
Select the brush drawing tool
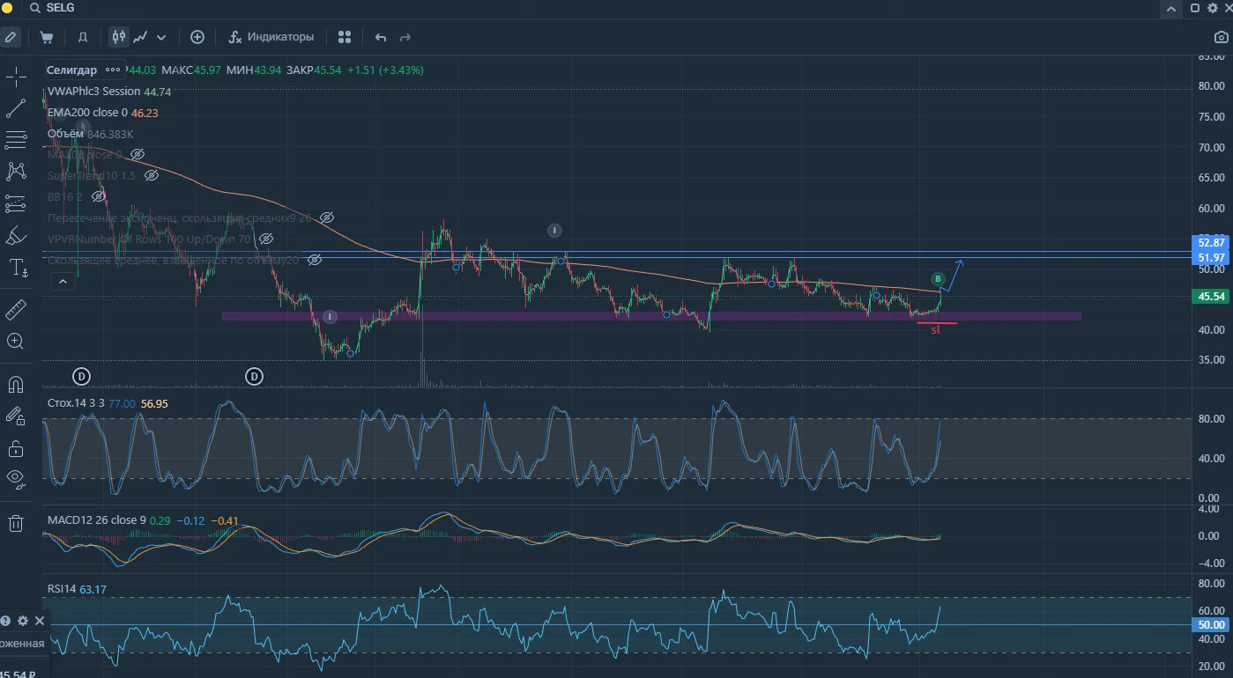tap(16, 236)
